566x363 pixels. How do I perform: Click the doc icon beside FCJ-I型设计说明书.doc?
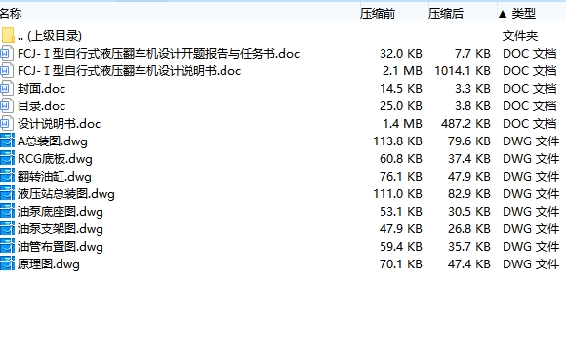point(7,71)
